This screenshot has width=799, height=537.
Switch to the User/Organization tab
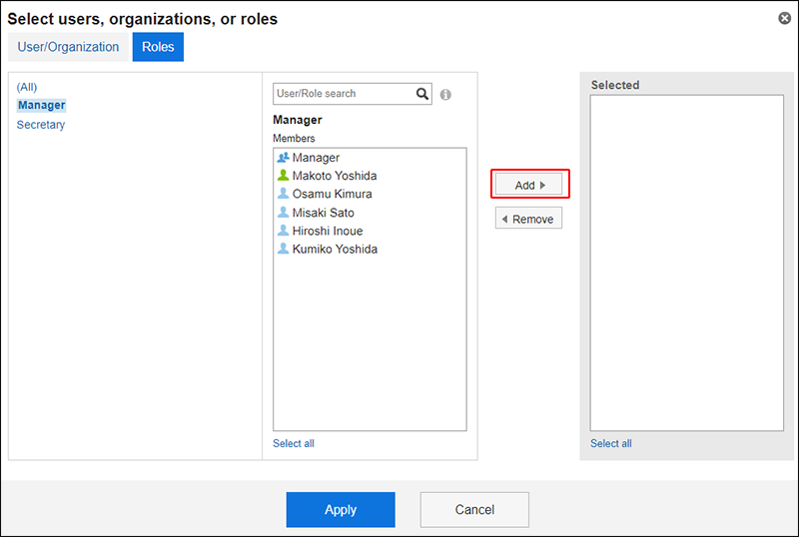[x=68, y=47]
